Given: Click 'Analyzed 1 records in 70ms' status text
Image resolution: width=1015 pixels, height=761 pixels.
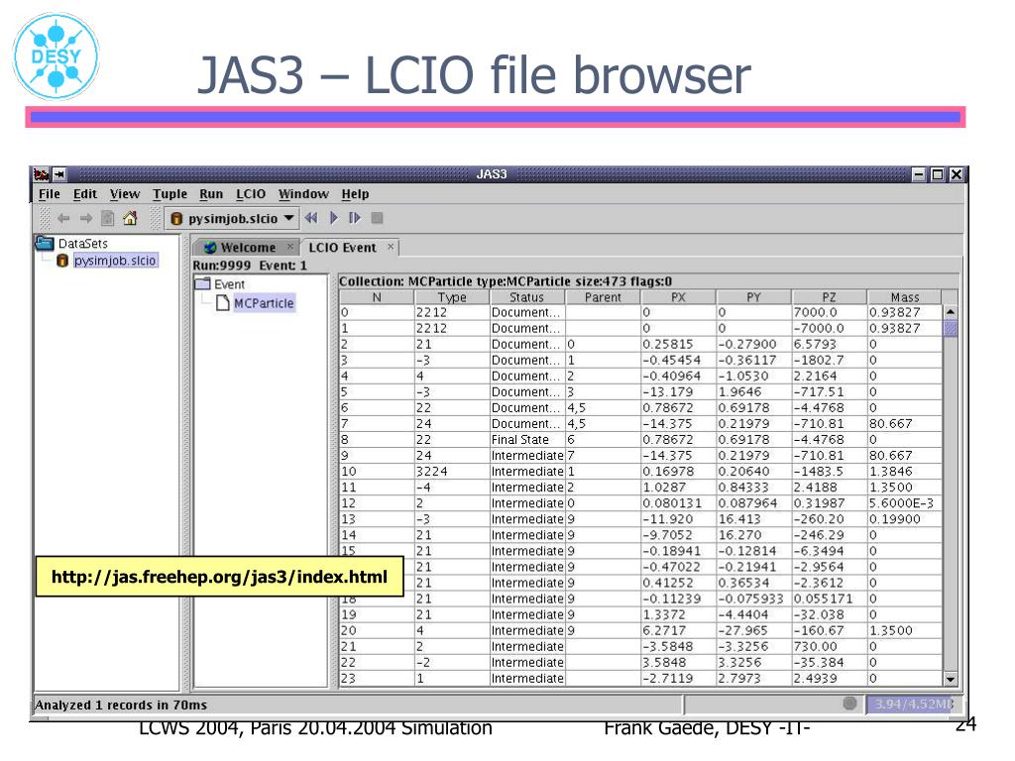Looking at the screenshot, I should click(121, 705).
